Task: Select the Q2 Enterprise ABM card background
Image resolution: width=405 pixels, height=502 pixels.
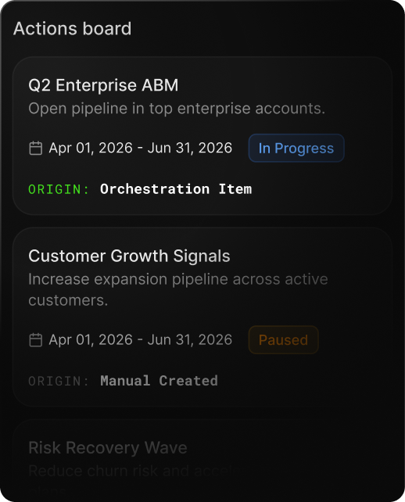Action: 202,136
